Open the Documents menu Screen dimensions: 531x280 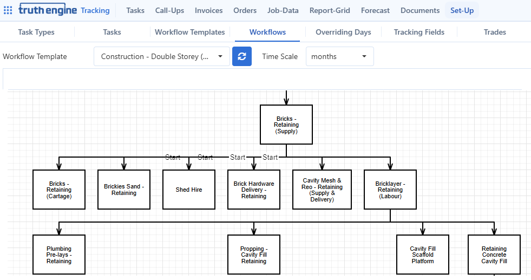pyautogui.click(x=420, y=10)
